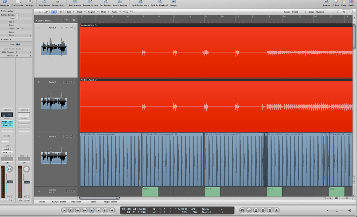Click the Repeat Section icon
Image resolution: width=357 pixels, height=217 pixels.
click(90, 2)
